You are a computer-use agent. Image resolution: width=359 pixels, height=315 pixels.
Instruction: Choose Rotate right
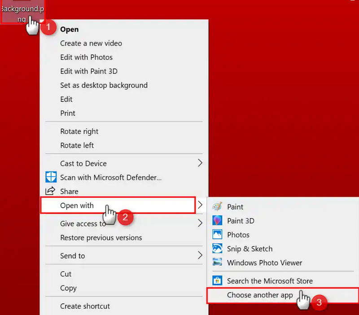coord(124,131)
